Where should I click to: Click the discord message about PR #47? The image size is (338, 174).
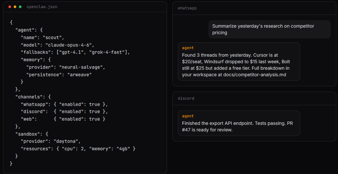pos(239,123)
